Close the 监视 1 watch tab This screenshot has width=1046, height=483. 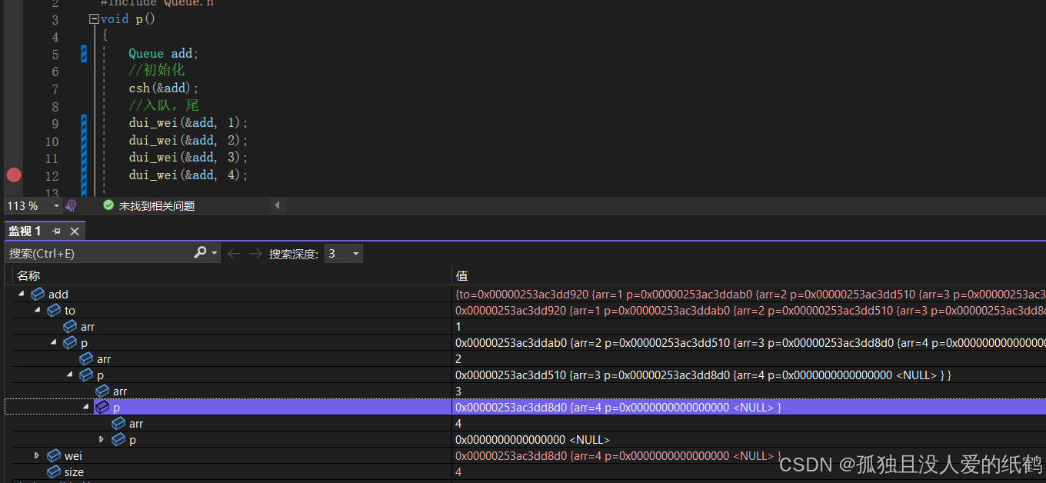click(x=75, y=231)
